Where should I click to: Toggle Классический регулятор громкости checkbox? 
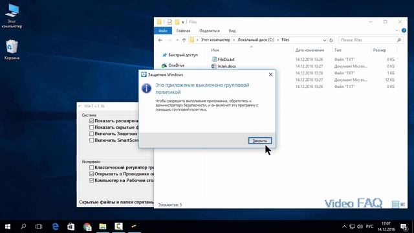click(92, 168)
